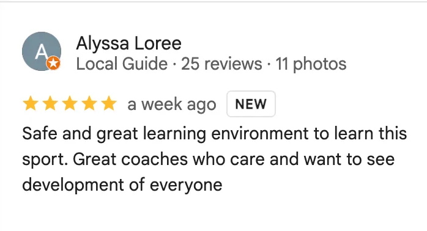The height and width of the screenshot is (231, 427).
Task: Click the Local Guide label
Action: [122, 64]
